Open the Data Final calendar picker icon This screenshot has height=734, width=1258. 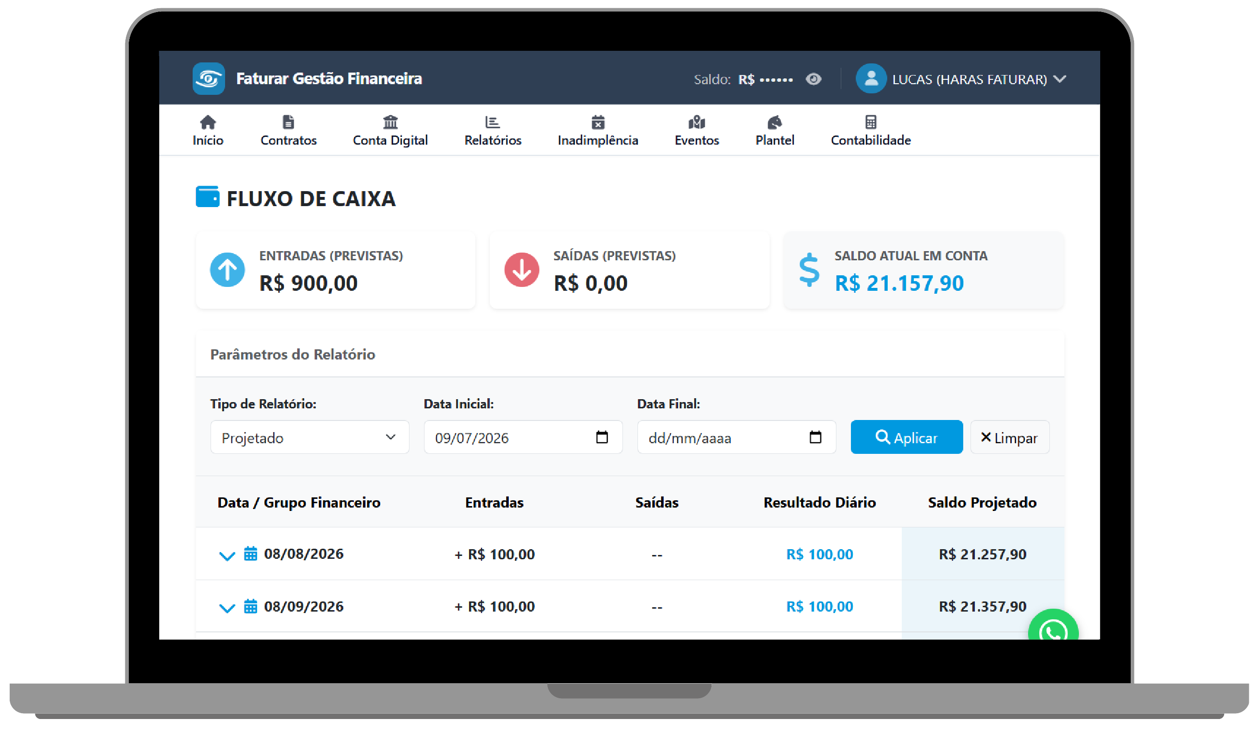click(x=815, y=437)
